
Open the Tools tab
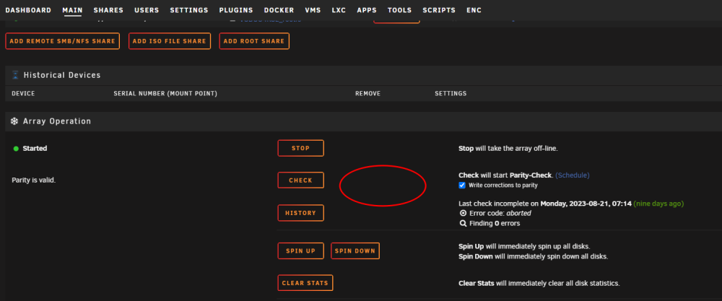[x=400, y=10]
